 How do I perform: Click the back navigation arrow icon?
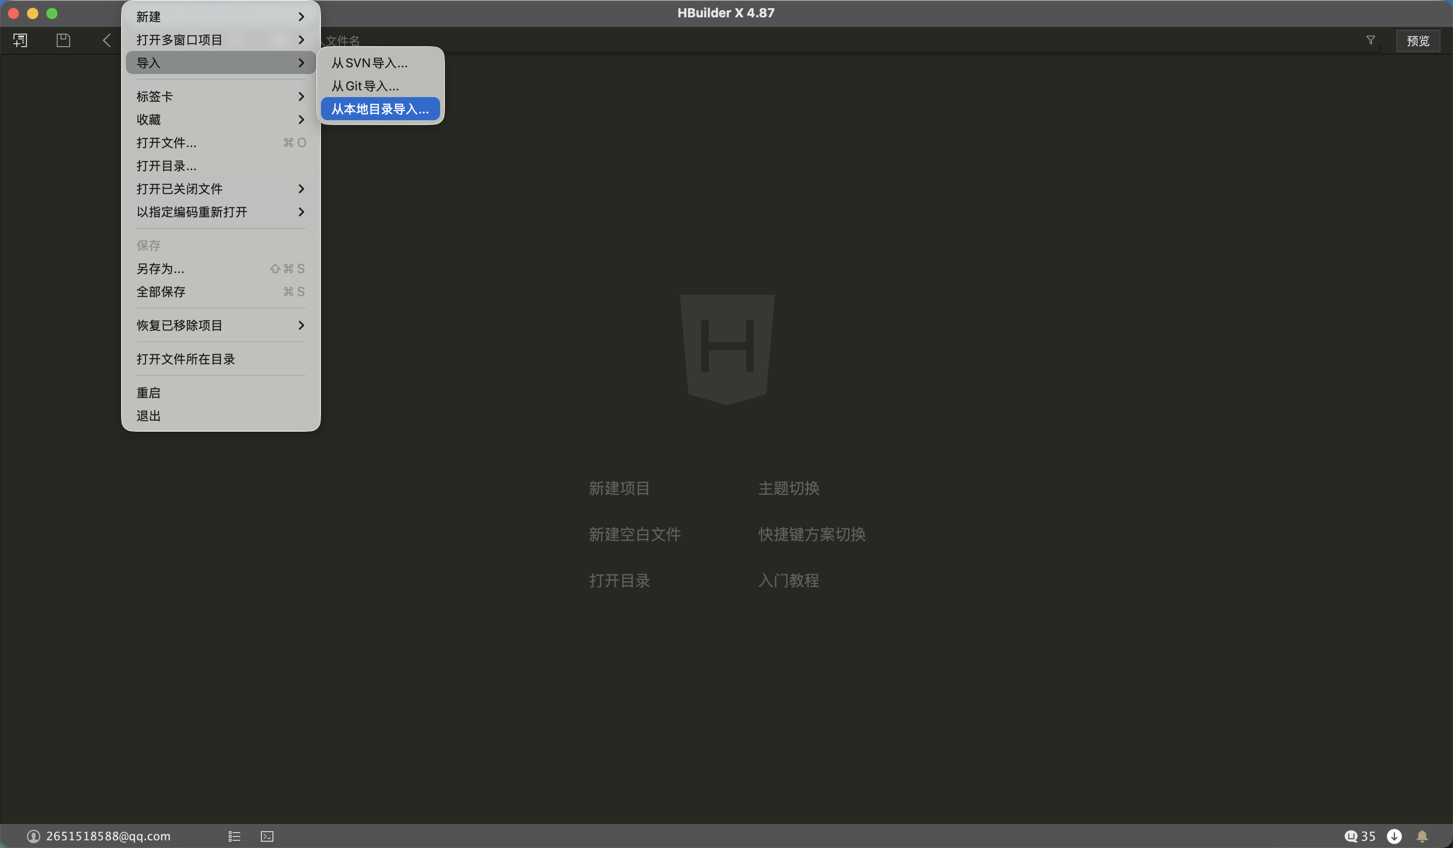[107, 40]
